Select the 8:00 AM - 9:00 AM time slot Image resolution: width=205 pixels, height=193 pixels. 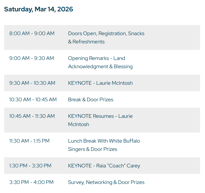(x=32, y=34)
